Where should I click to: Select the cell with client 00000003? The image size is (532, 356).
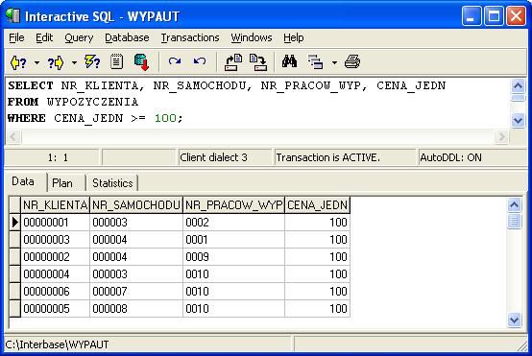pos(56,240)
